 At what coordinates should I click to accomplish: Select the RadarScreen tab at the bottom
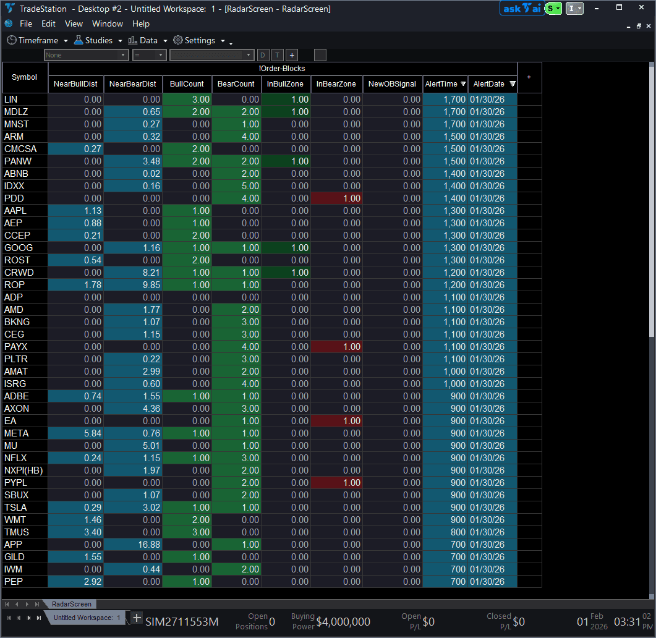[71, 604]
